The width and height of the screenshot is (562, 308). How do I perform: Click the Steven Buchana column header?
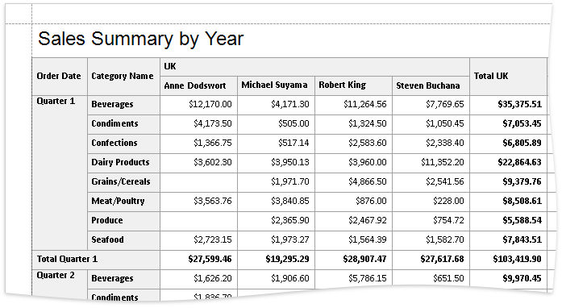[431, 85]
